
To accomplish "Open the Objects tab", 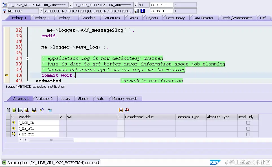I will coord(152,18).
